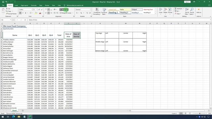Image resolution: width=212 pixels, height=119 pixels.
Task: Switch to the Insert tab
Action: (16, 5)
